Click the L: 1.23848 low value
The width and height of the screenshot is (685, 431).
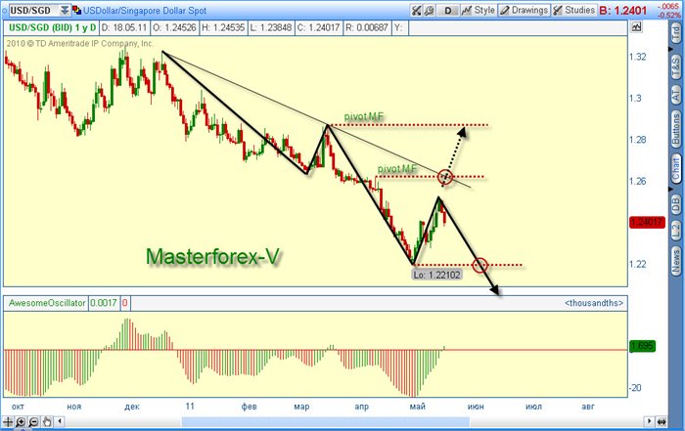[271, 28]
